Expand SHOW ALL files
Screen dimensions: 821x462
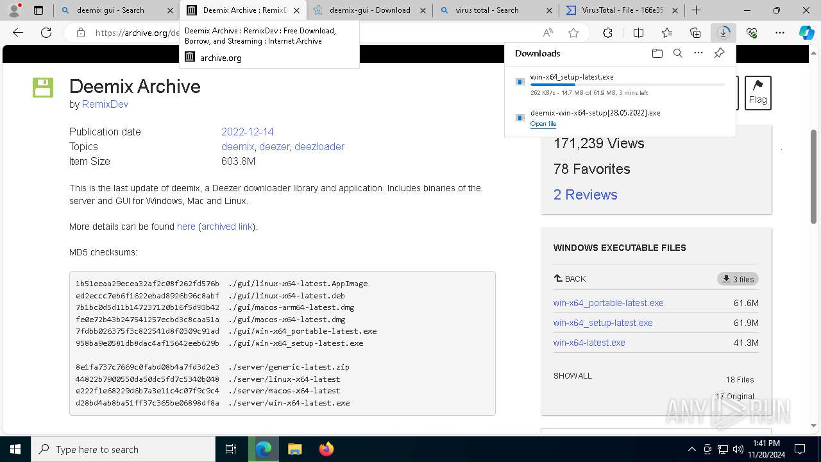tap(573, 376)
